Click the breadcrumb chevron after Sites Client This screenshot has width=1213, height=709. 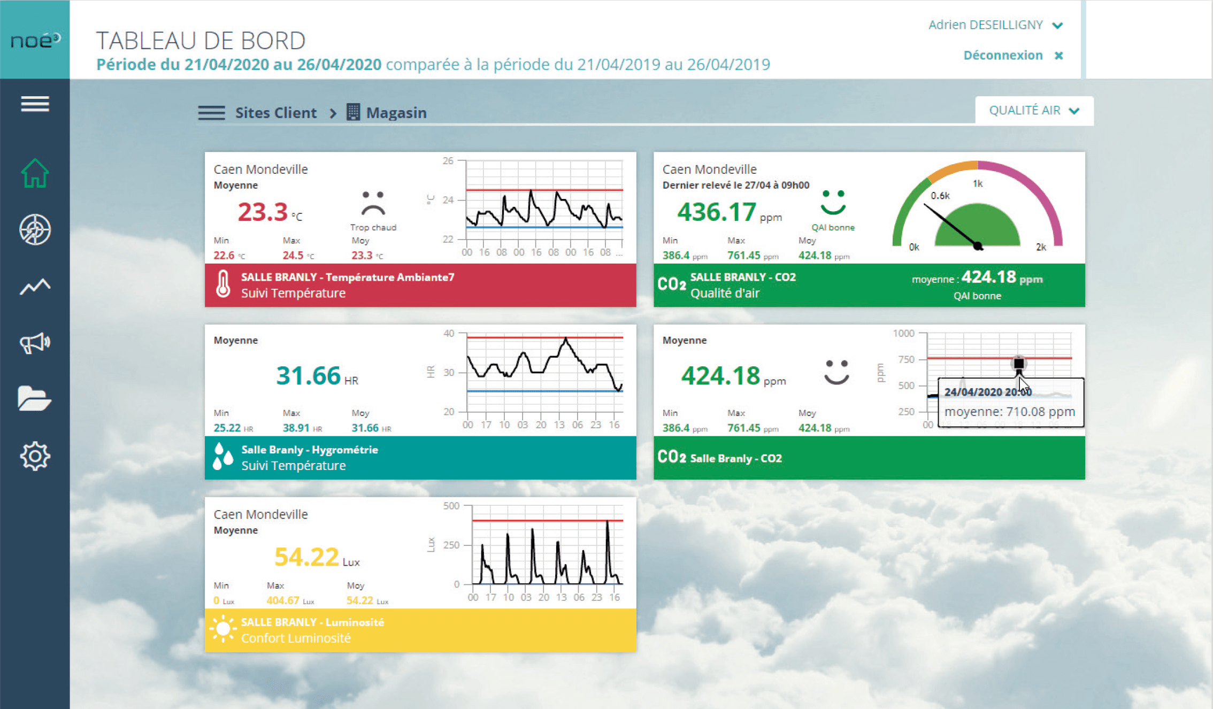(x=333, y=113)
